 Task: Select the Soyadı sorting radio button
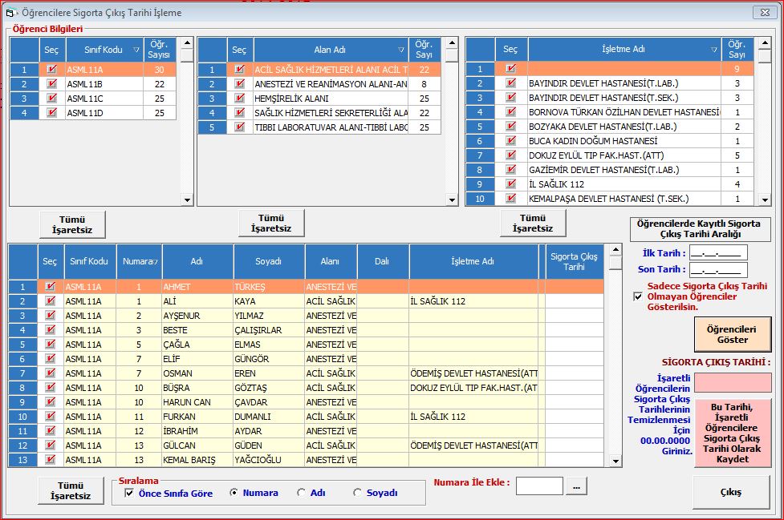click(357, 493)
